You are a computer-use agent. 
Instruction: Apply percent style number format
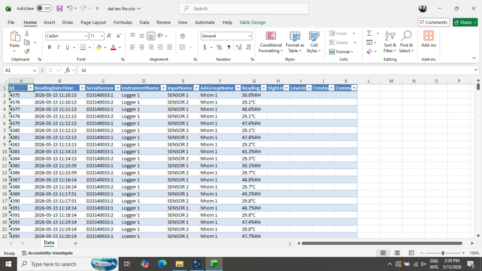coord(219,48)
